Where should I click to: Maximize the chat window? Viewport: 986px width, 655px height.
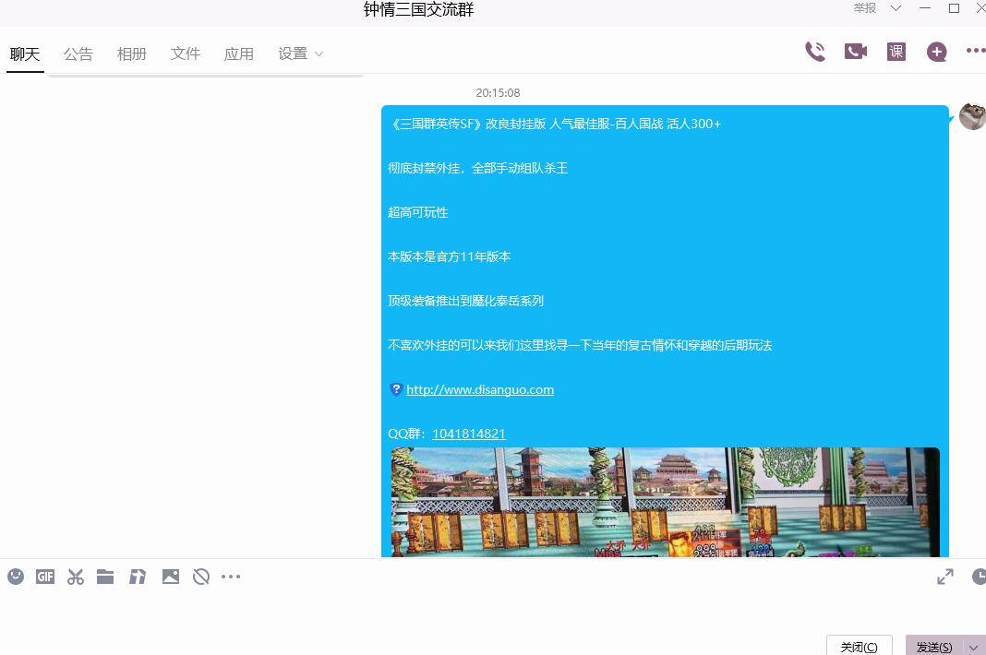[x=954, y=8]
